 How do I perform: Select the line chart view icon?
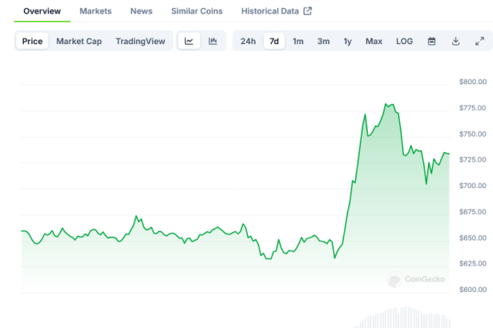[188, 41]
